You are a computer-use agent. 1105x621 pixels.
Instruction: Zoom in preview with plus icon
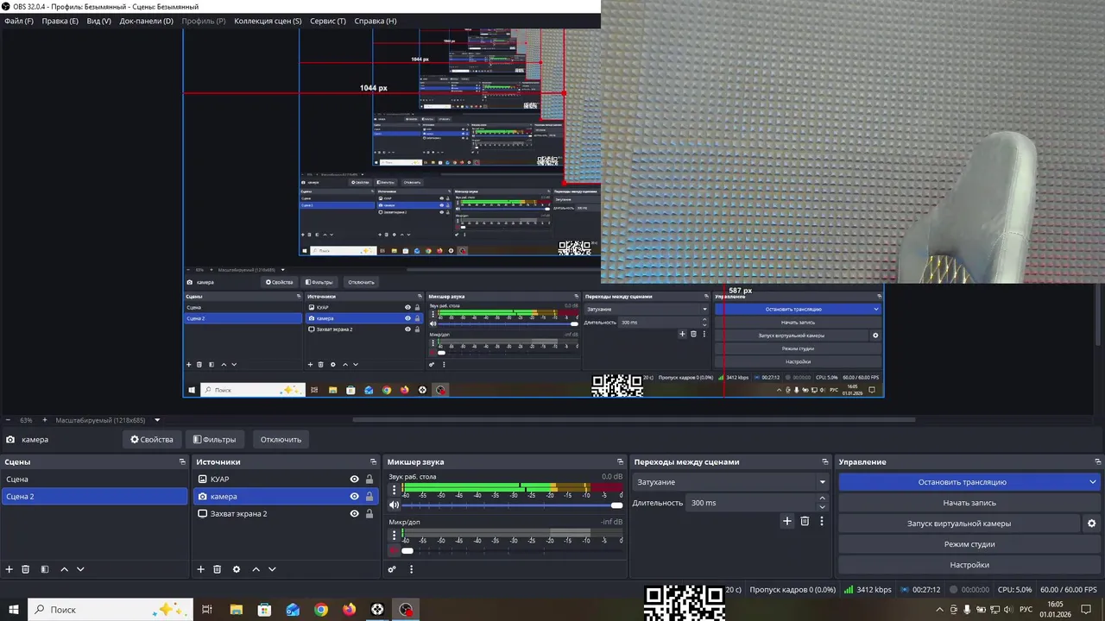point(45,420)
